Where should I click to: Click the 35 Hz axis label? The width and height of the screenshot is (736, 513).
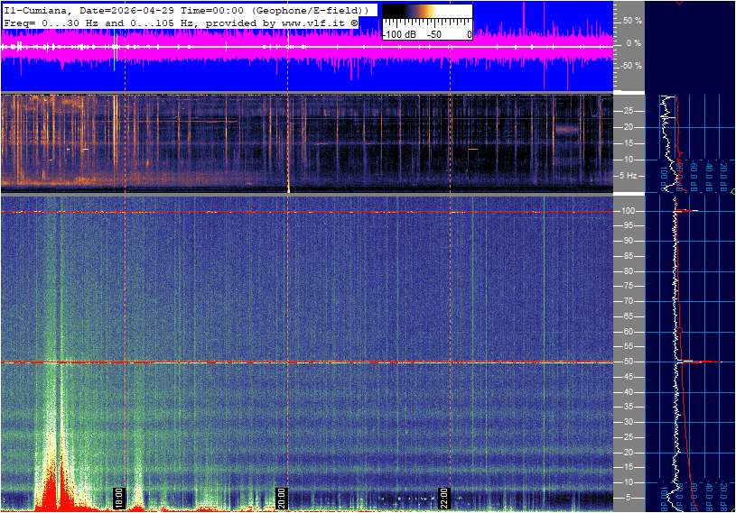628,408
